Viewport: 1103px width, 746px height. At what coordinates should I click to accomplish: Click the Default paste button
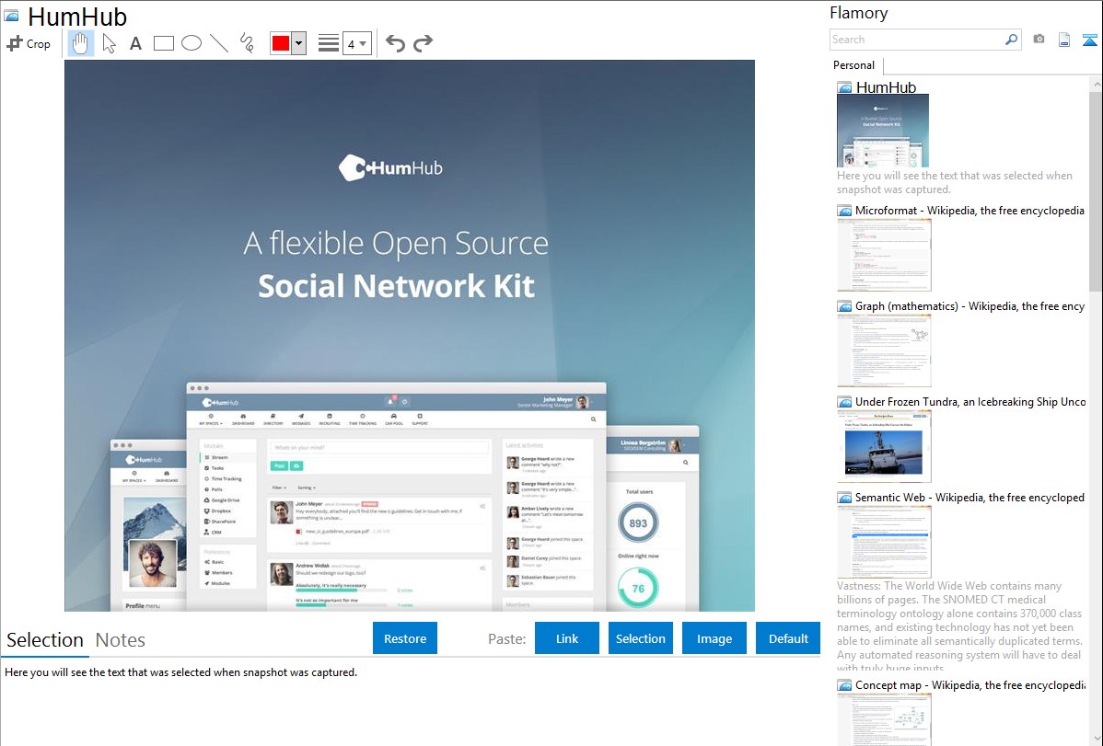pyautogui.click(x=788, y=638)
